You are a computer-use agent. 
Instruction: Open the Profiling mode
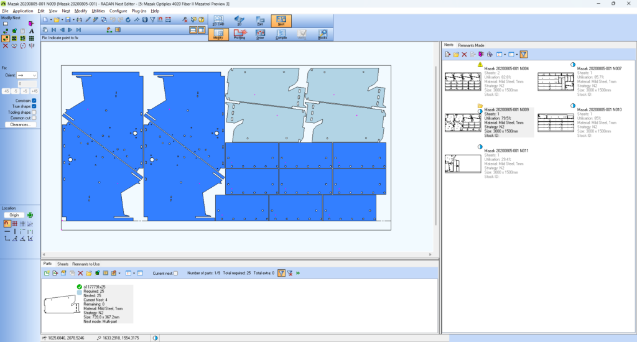tap(239, 34)
